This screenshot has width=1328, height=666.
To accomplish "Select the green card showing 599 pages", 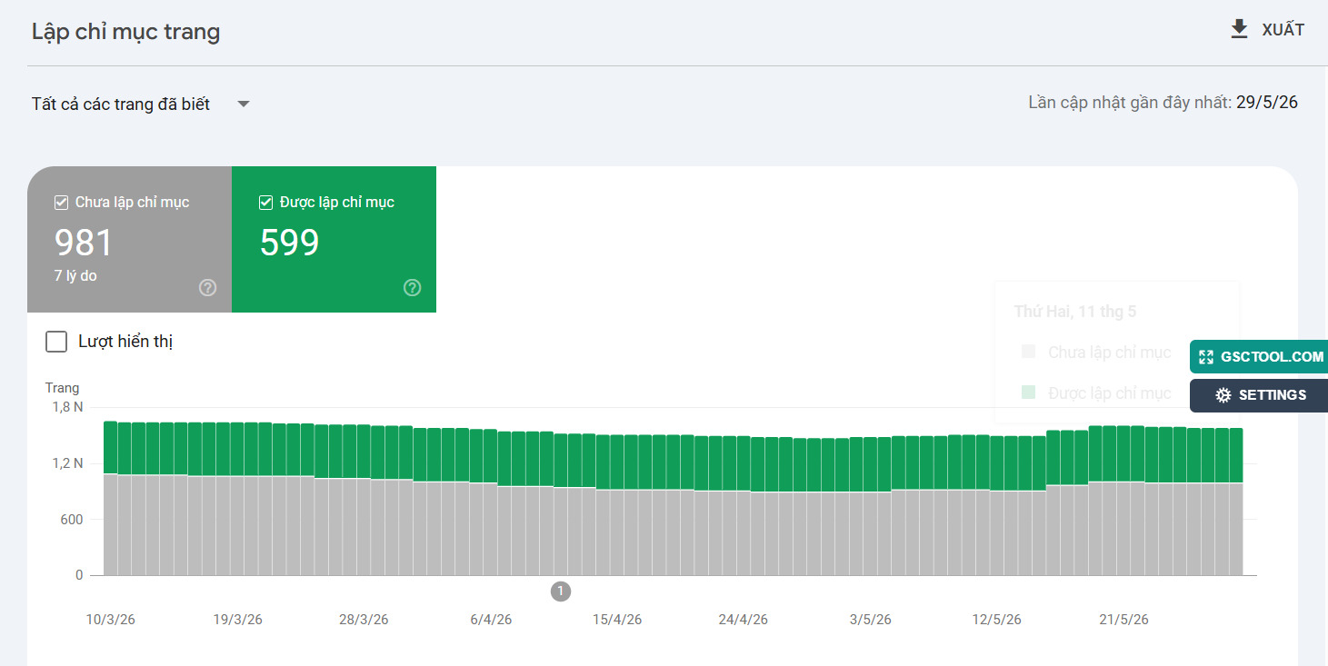I will click(x=334, y=239).
